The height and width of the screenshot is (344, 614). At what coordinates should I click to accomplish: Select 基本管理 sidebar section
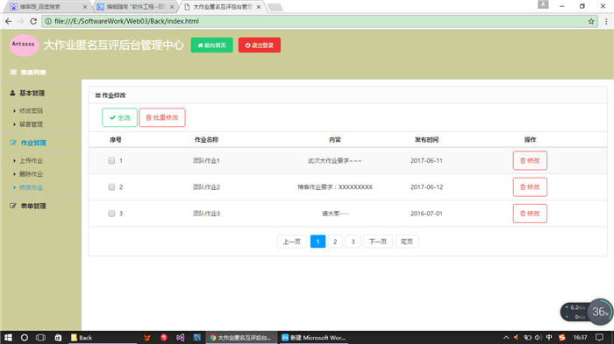[x=32, y=93]
